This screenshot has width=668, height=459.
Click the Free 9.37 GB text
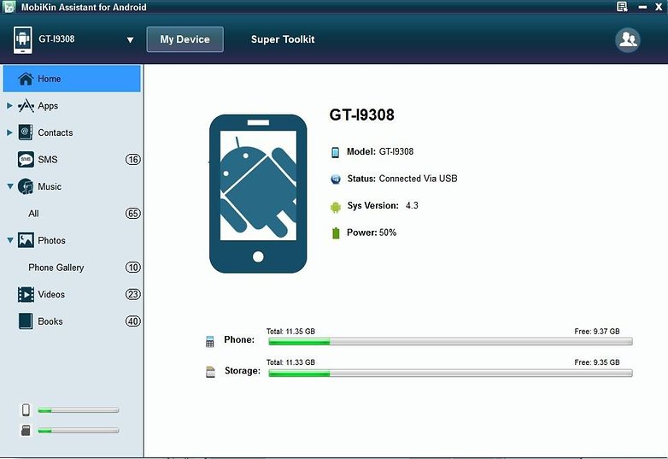click(x=597, y=331)
